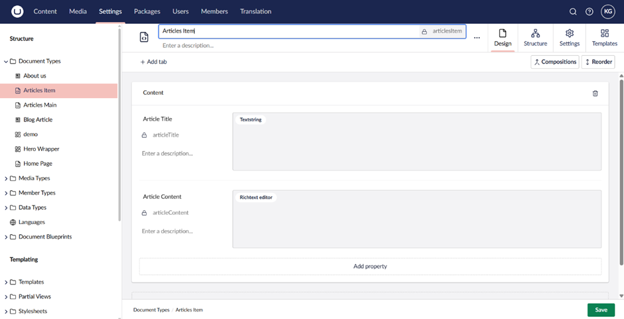Click the Hero Wrapper element icon
This screenshot has height=319, width=624.
pyautogui.click(x=17, y=149)
